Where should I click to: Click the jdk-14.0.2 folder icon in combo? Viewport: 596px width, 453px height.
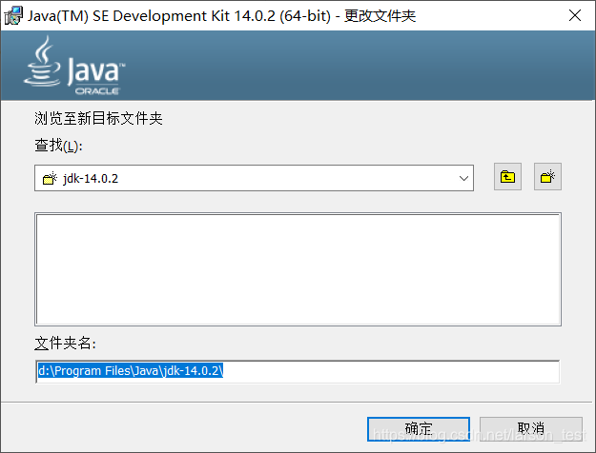pyautogui.click(x=50, y=178)
